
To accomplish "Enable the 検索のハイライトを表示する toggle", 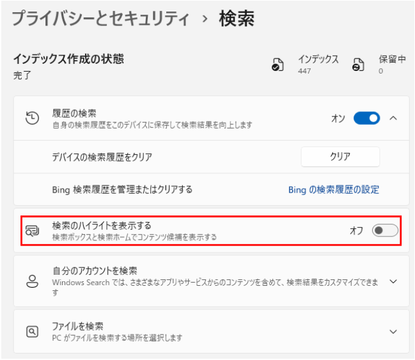I will click(385, 230).
